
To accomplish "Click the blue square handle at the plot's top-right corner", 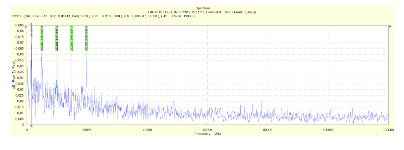I will click(390, 26).
